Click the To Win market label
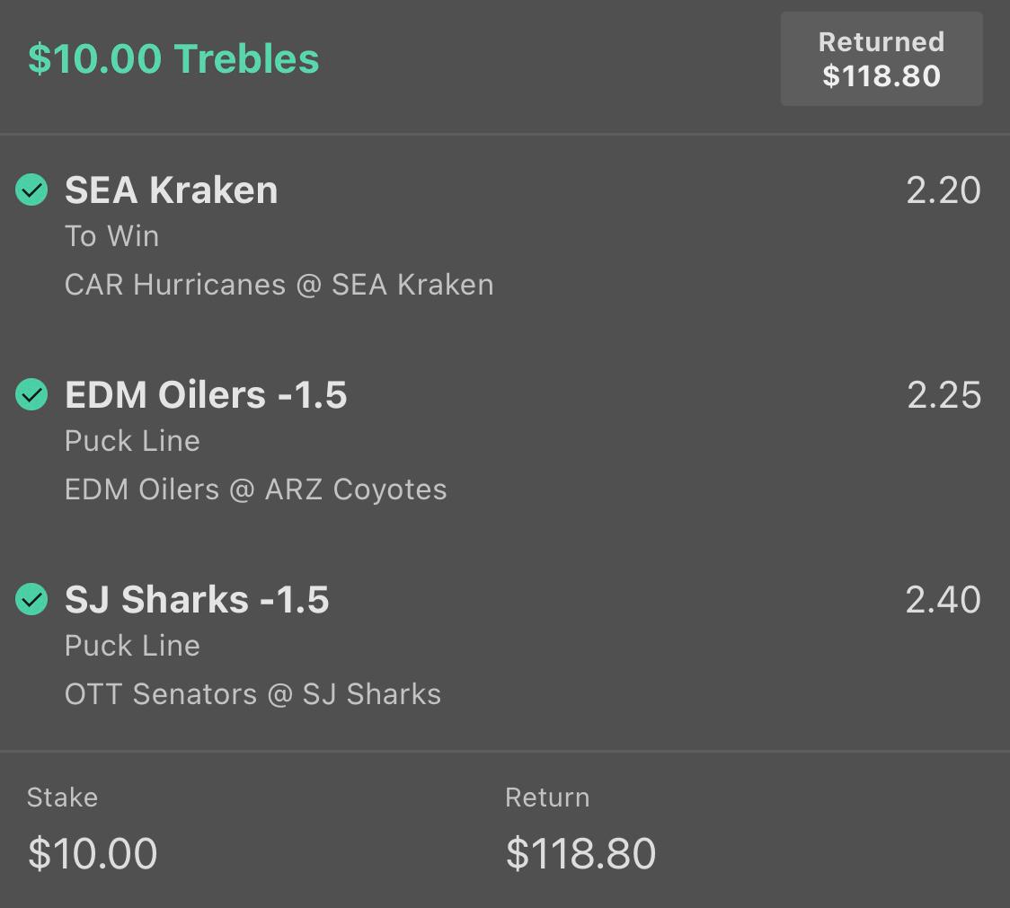Screen dimensions: 1010x908 112,235
